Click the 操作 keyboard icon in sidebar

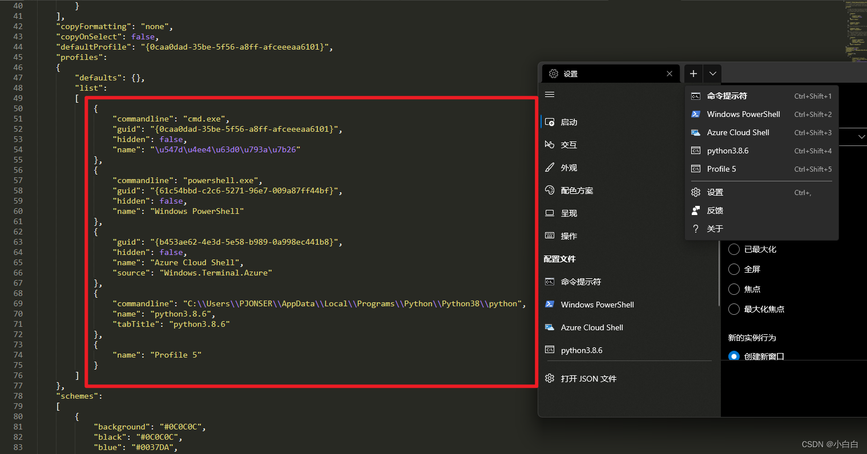(550, 236)
